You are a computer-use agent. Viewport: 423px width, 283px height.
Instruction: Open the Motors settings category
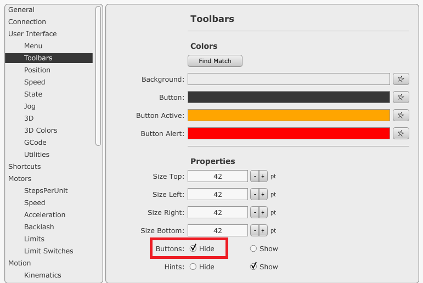pyautogui.click(x=20, y=178)
